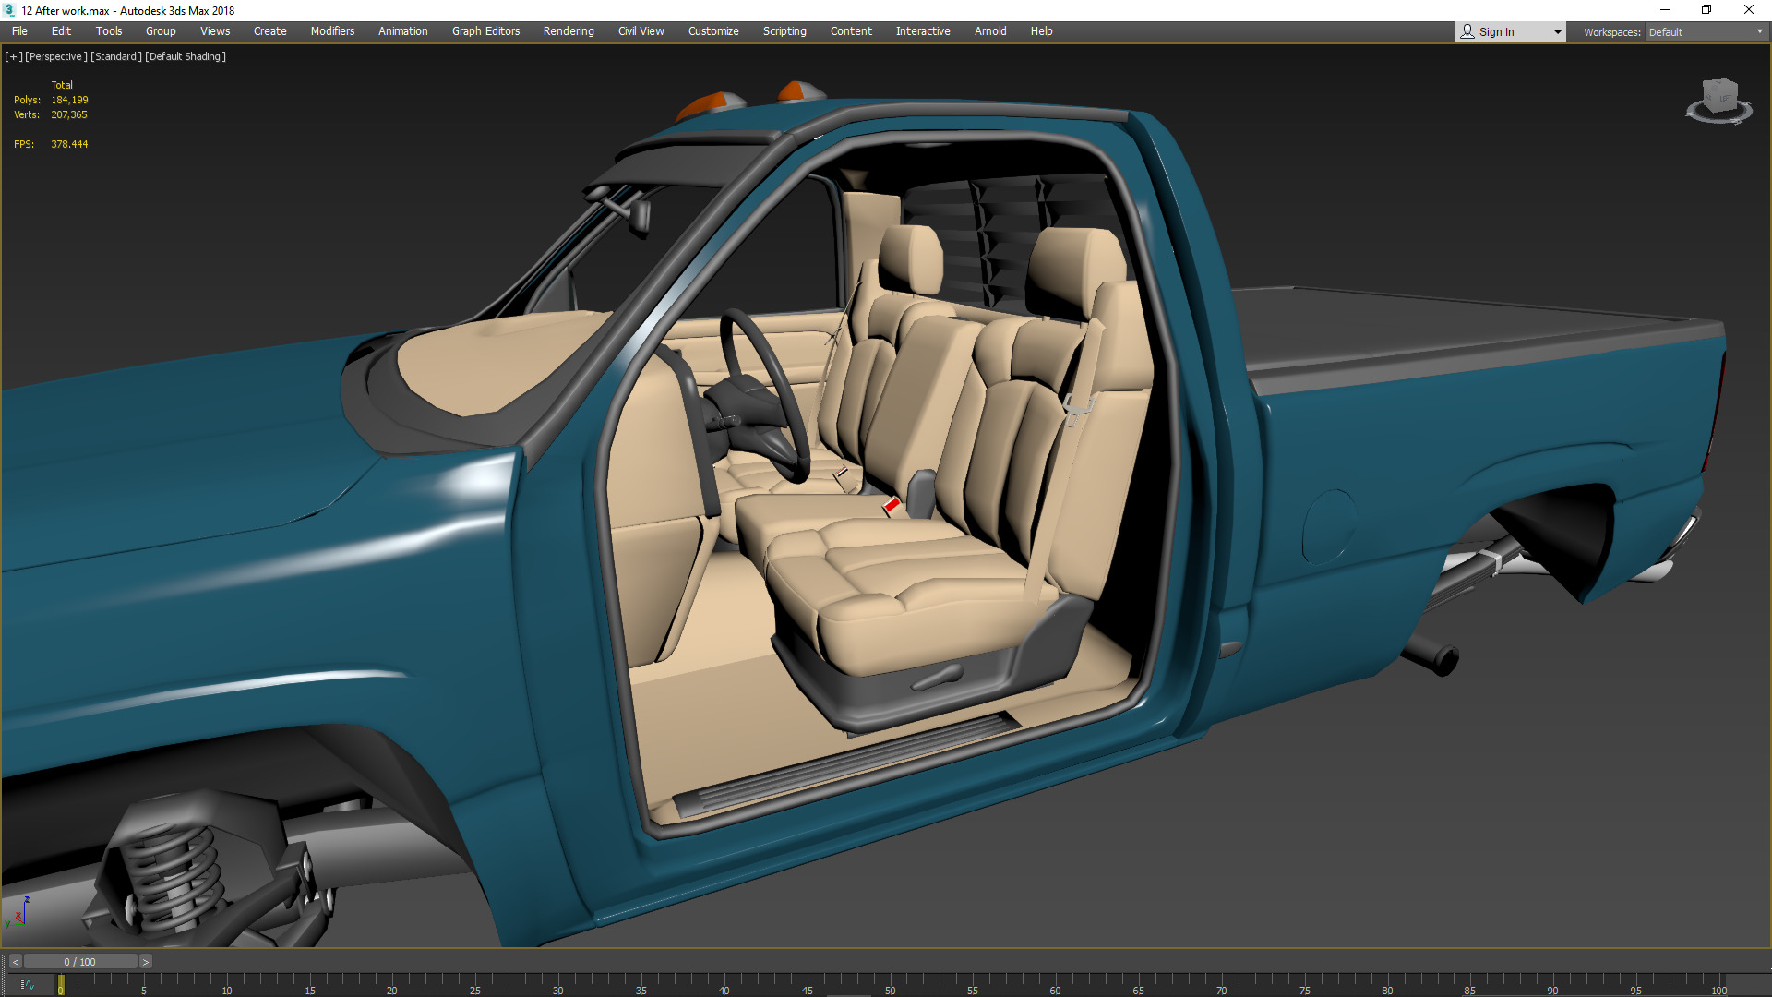Click the user profile icon beside Sign In

tap(1467, 31)
